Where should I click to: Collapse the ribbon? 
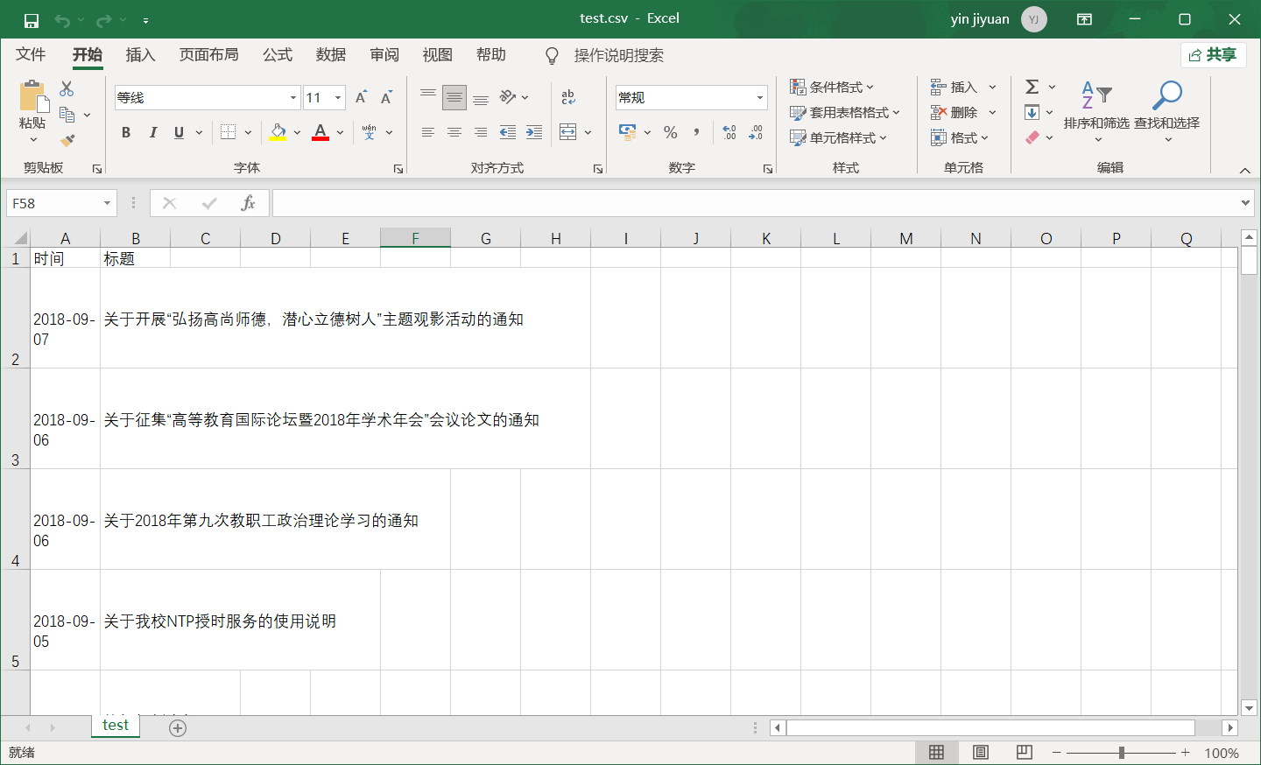tap(1245, 170)
